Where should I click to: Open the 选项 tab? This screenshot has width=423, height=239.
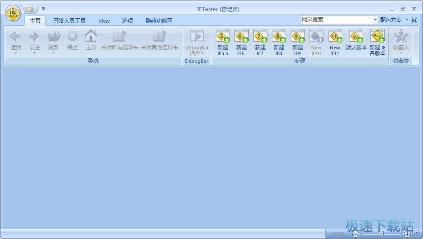click(127, 21)
